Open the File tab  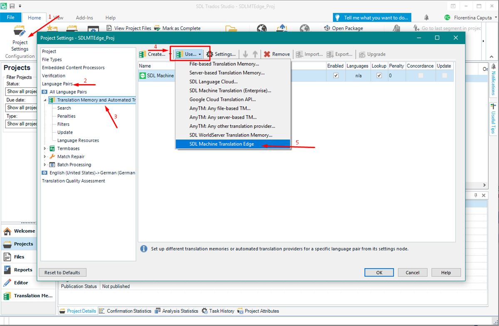10,17
